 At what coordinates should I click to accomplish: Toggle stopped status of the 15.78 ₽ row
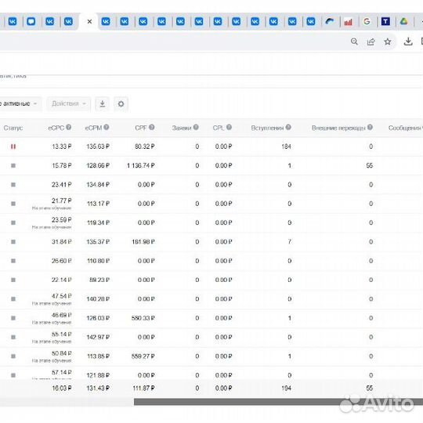coord(13,165)
